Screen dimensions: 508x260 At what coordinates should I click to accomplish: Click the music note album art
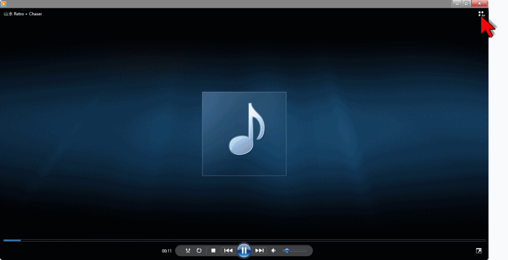point(244,134)
